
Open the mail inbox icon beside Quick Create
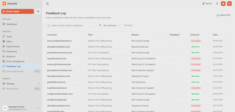click(x=38, y=11)
